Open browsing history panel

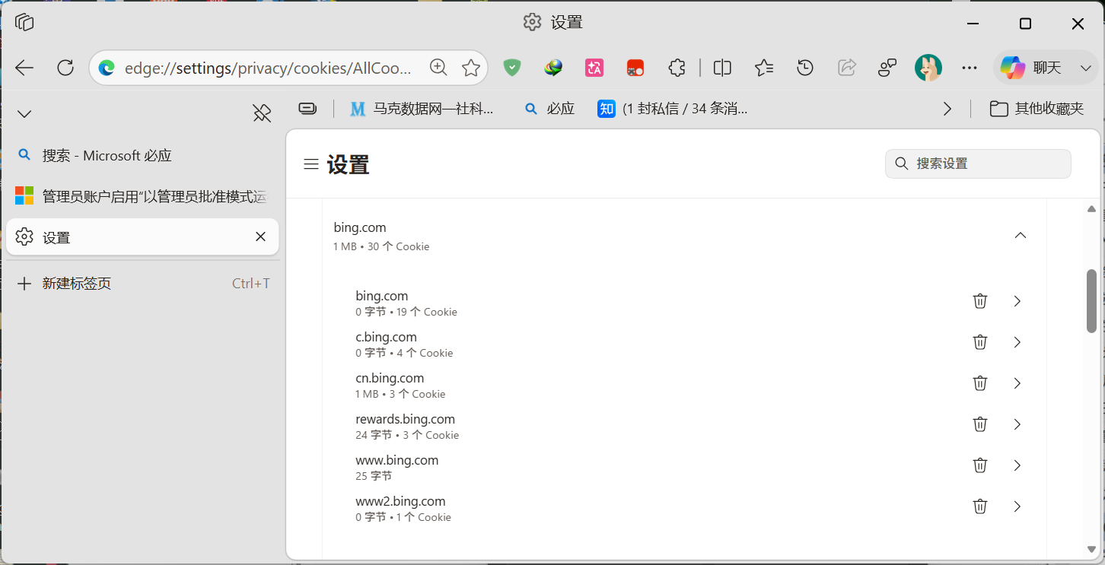point(805,68)
